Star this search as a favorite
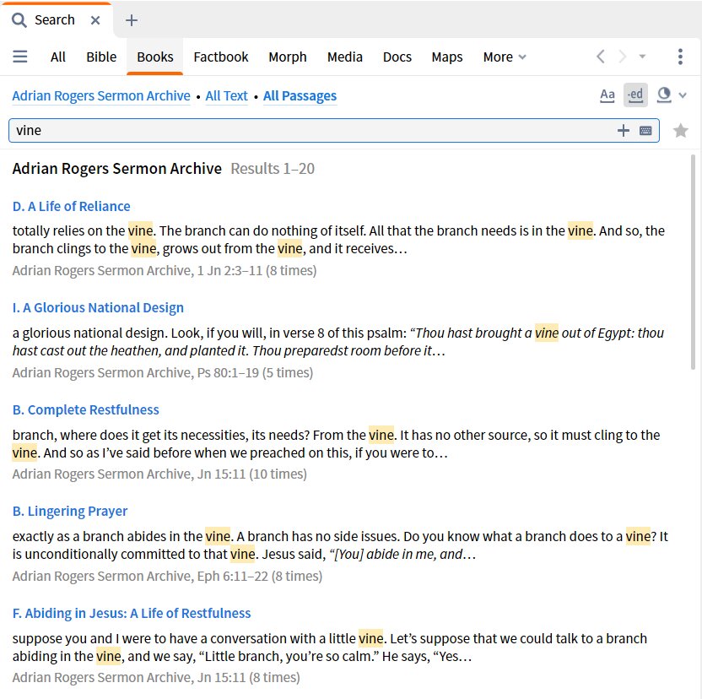The image size is (702, 699). click(x=681, y=130)
